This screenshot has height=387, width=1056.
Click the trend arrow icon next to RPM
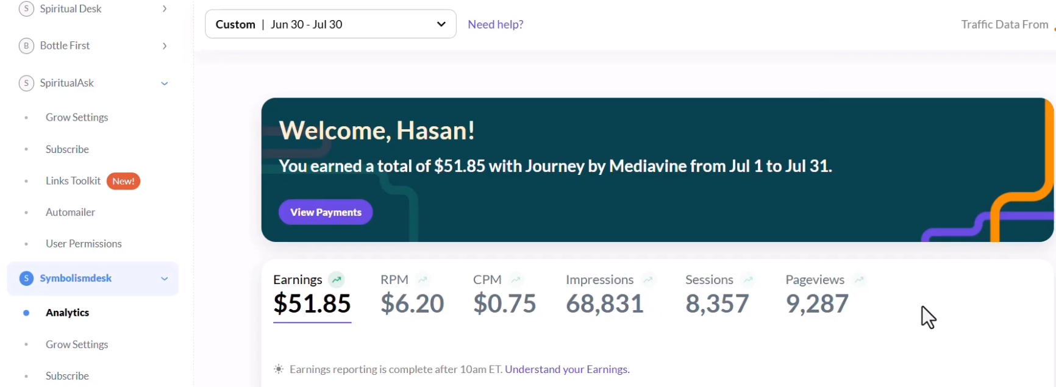423,280
